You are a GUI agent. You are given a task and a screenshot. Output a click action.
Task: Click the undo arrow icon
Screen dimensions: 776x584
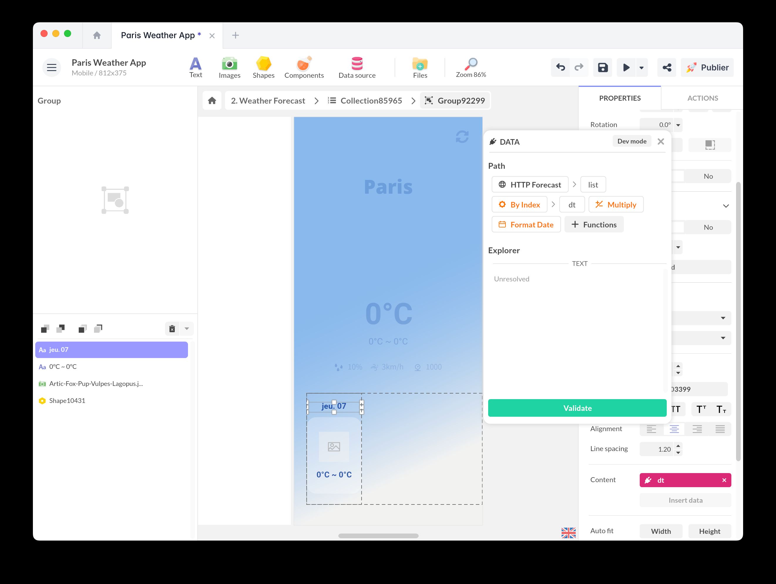point(561,67)
